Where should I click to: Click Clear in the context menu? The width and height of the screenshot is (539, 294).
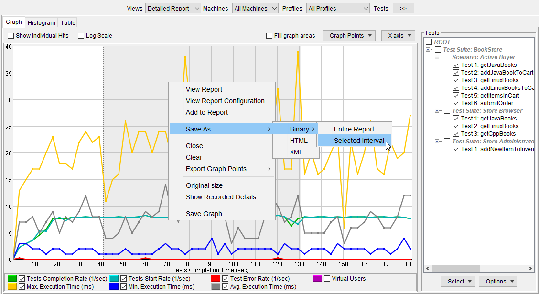click(222, 157)
